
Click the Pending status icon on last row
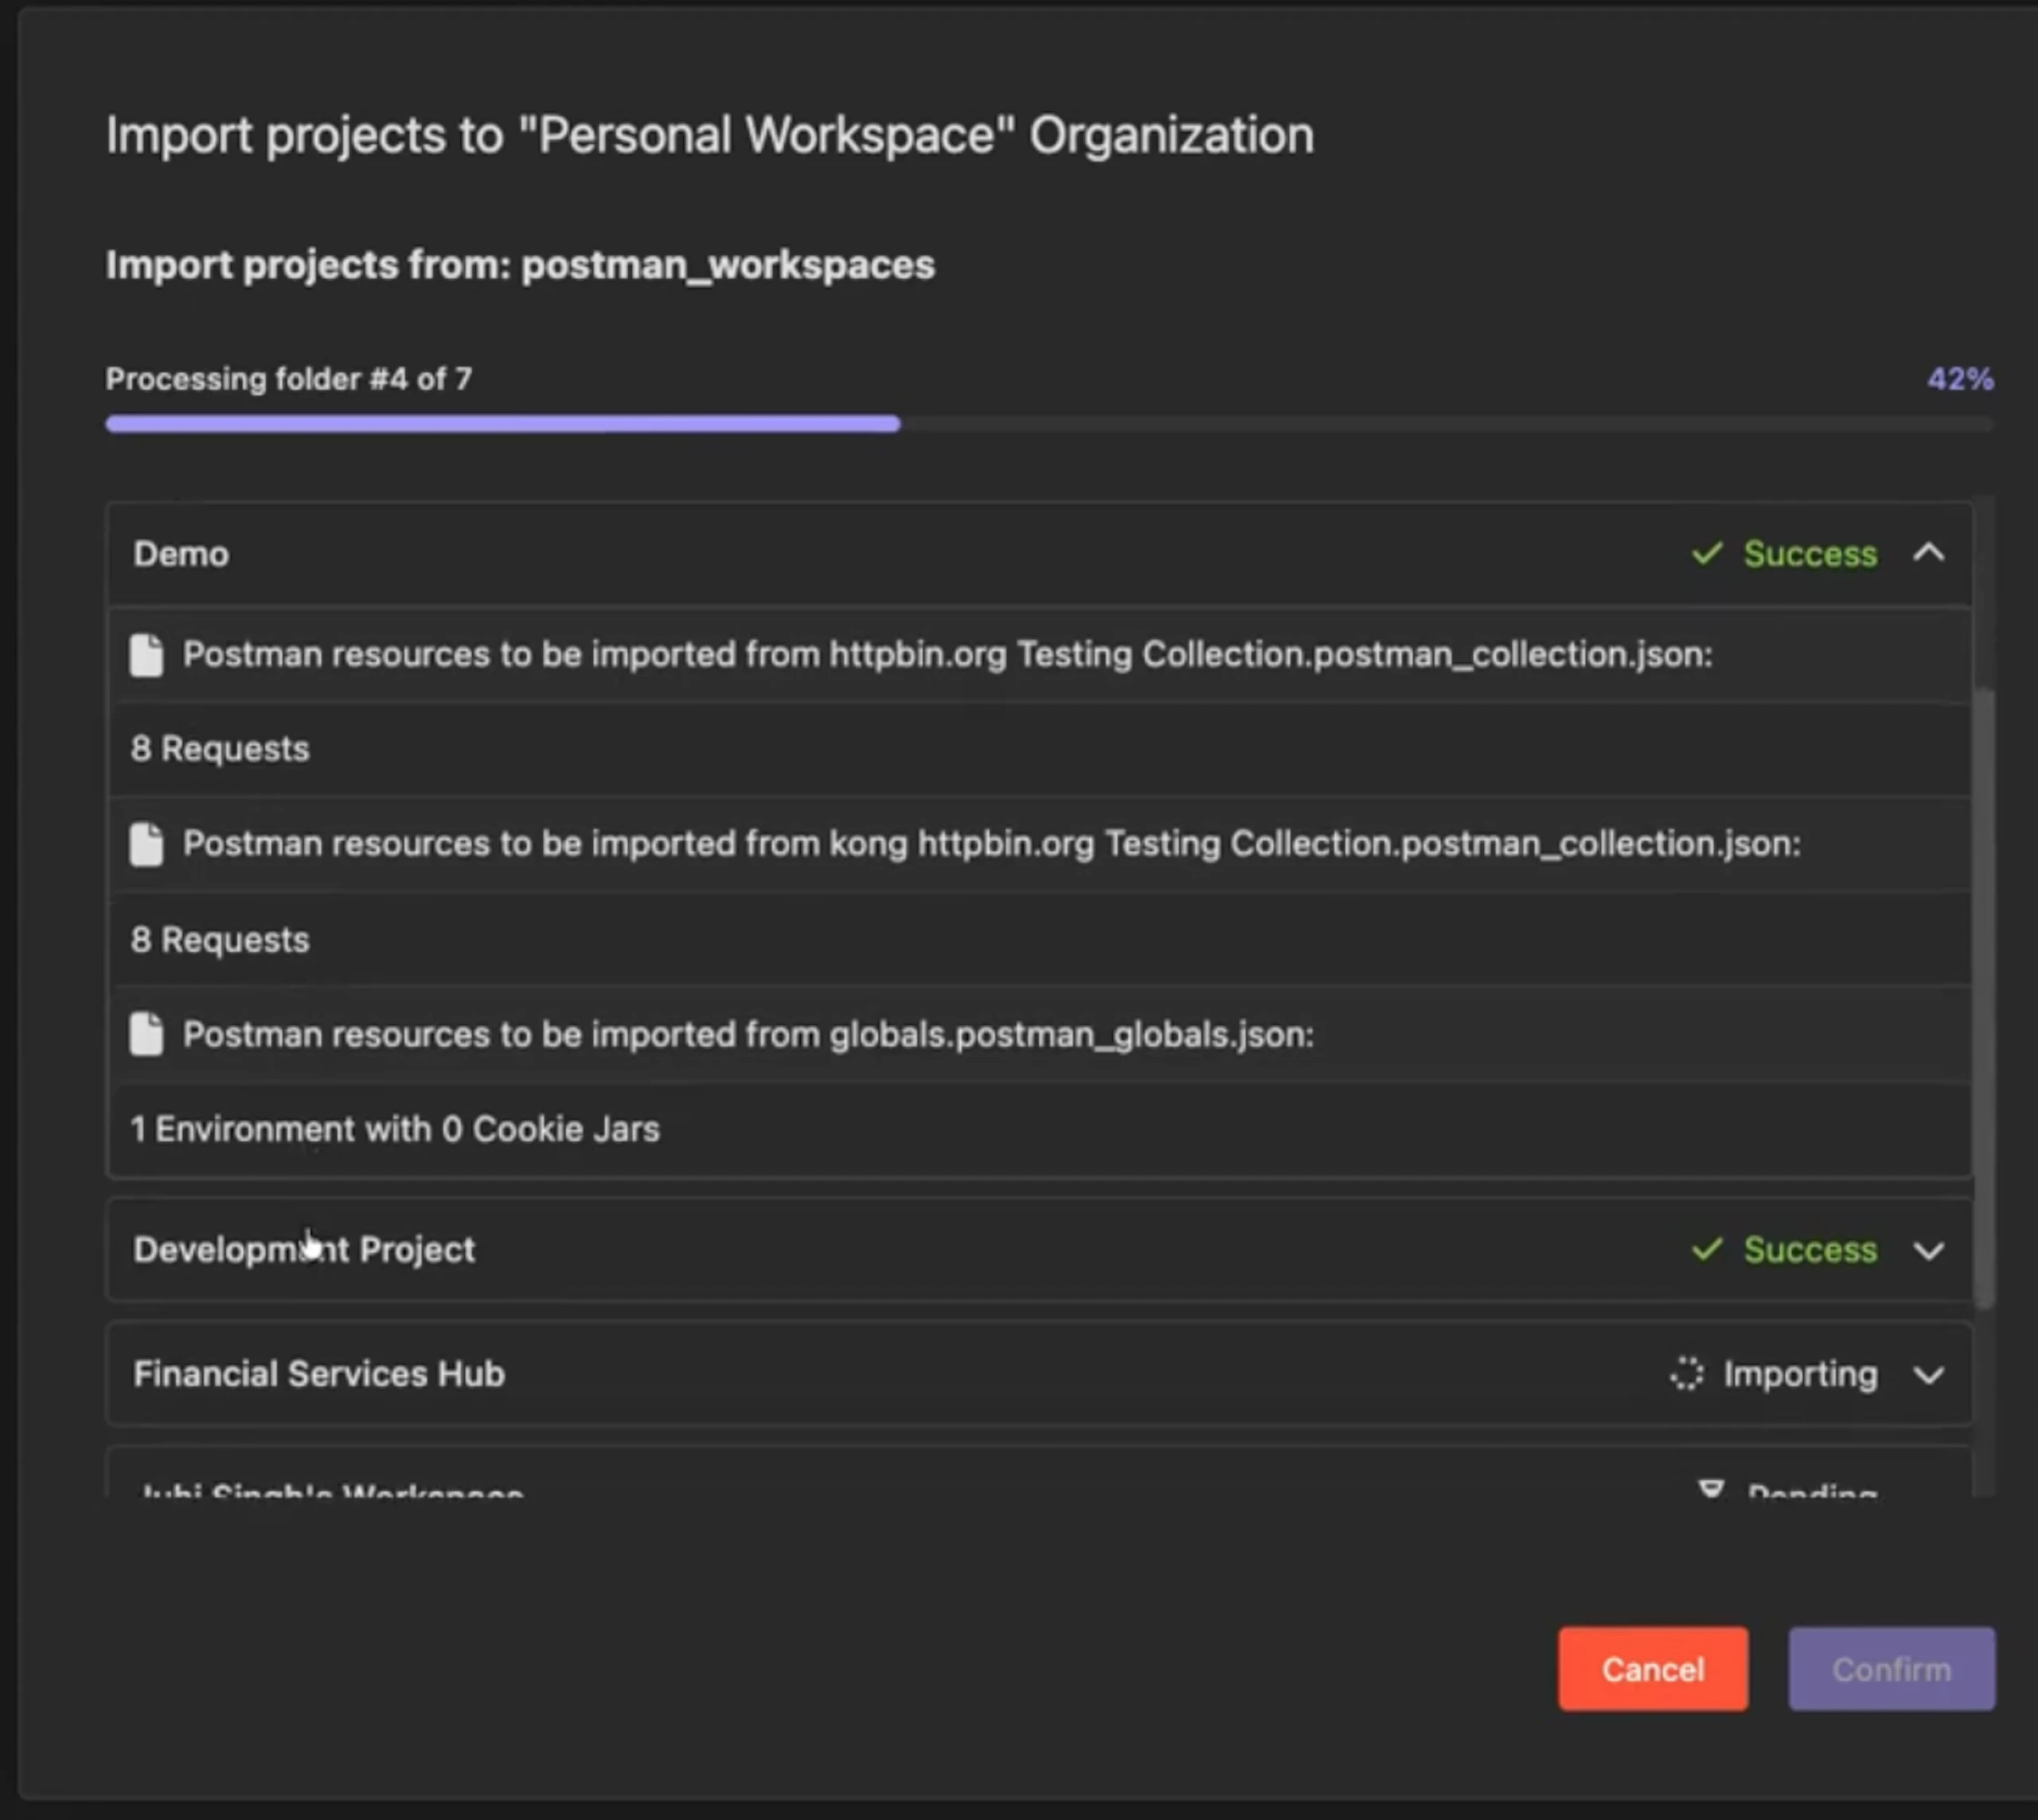[1711, 1489]
